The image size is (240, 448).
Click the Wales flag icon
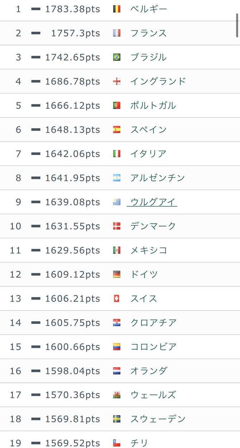[x=117, y=395]
